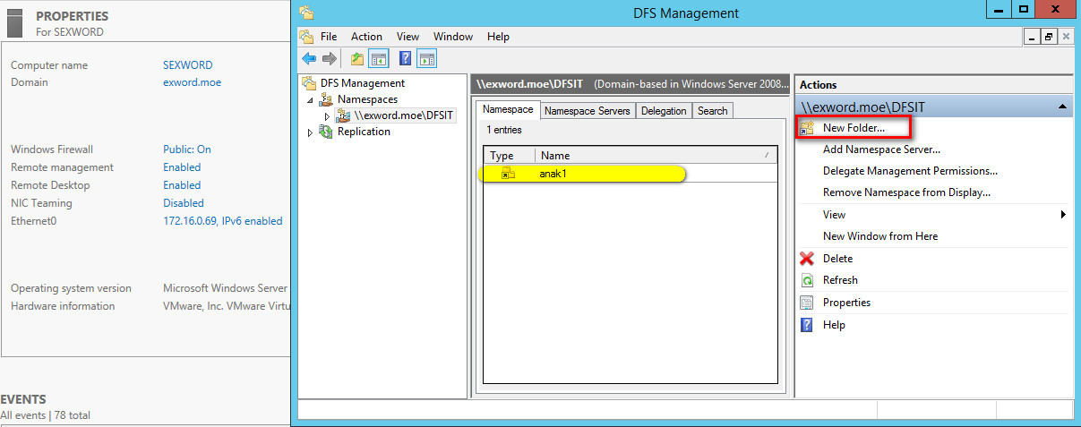Click the Help icon in the Actions pane
The image size is (1081, 427).
(x=807, y=325)
